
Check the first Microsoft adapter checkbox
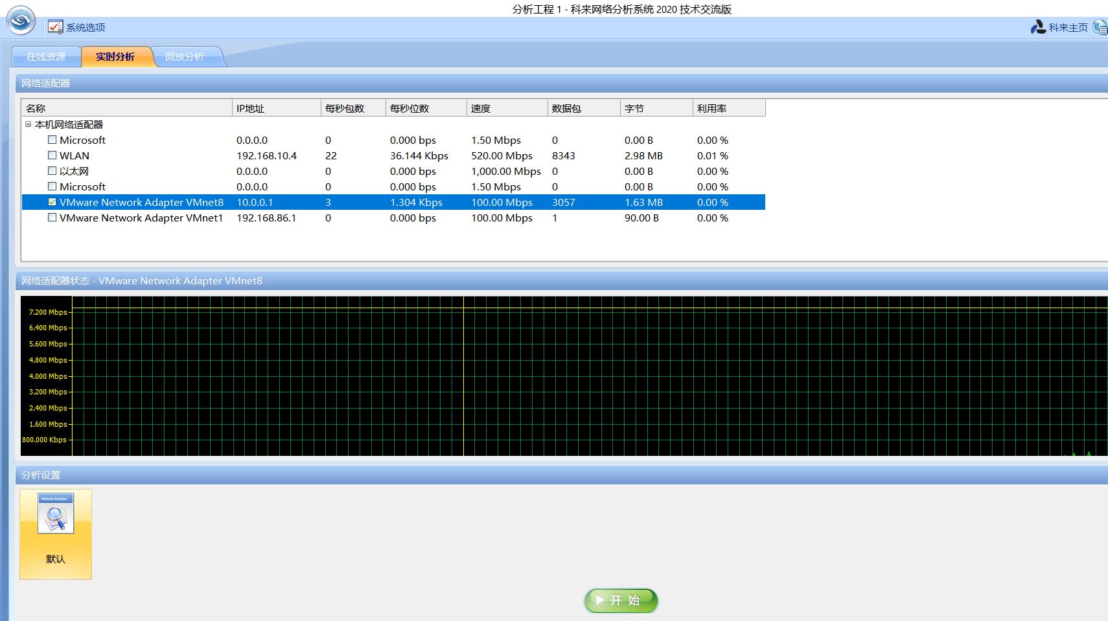click(x=52, y=140)
